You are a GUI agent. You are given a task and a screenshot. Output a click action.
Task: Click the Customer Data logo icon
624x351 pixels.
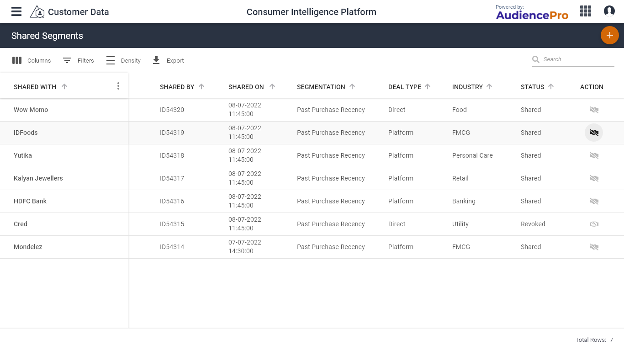[x=37, y=12]
